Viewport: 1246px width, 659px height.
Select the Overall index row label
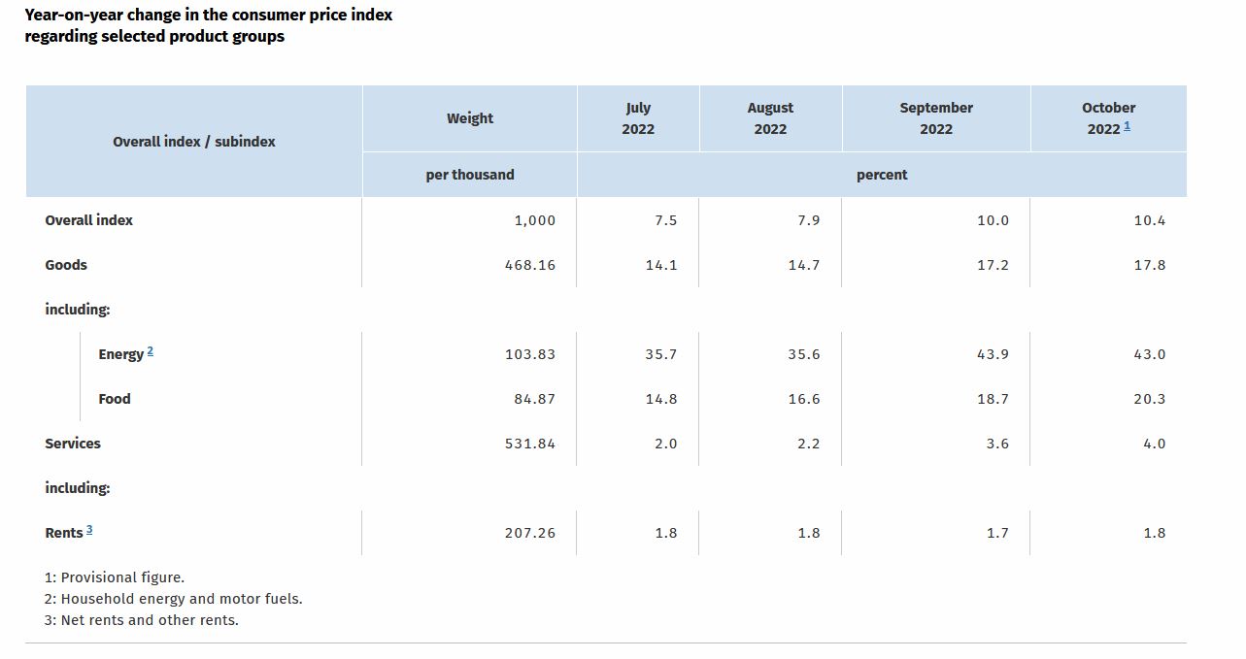(x=89, y=220)
